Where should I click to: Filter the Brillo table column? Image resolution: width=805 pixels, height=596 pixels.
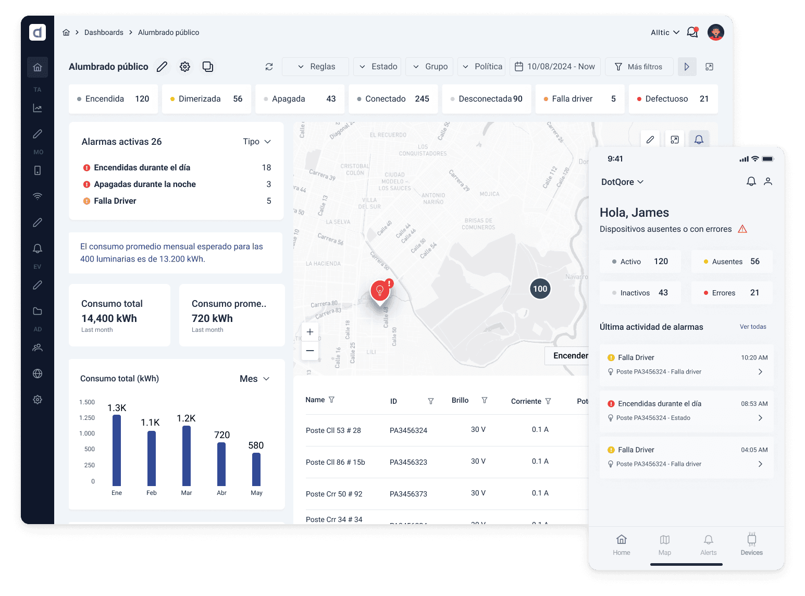(x=485, y=400)
